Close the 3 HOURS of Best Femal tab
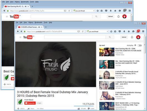 point(42,27)
